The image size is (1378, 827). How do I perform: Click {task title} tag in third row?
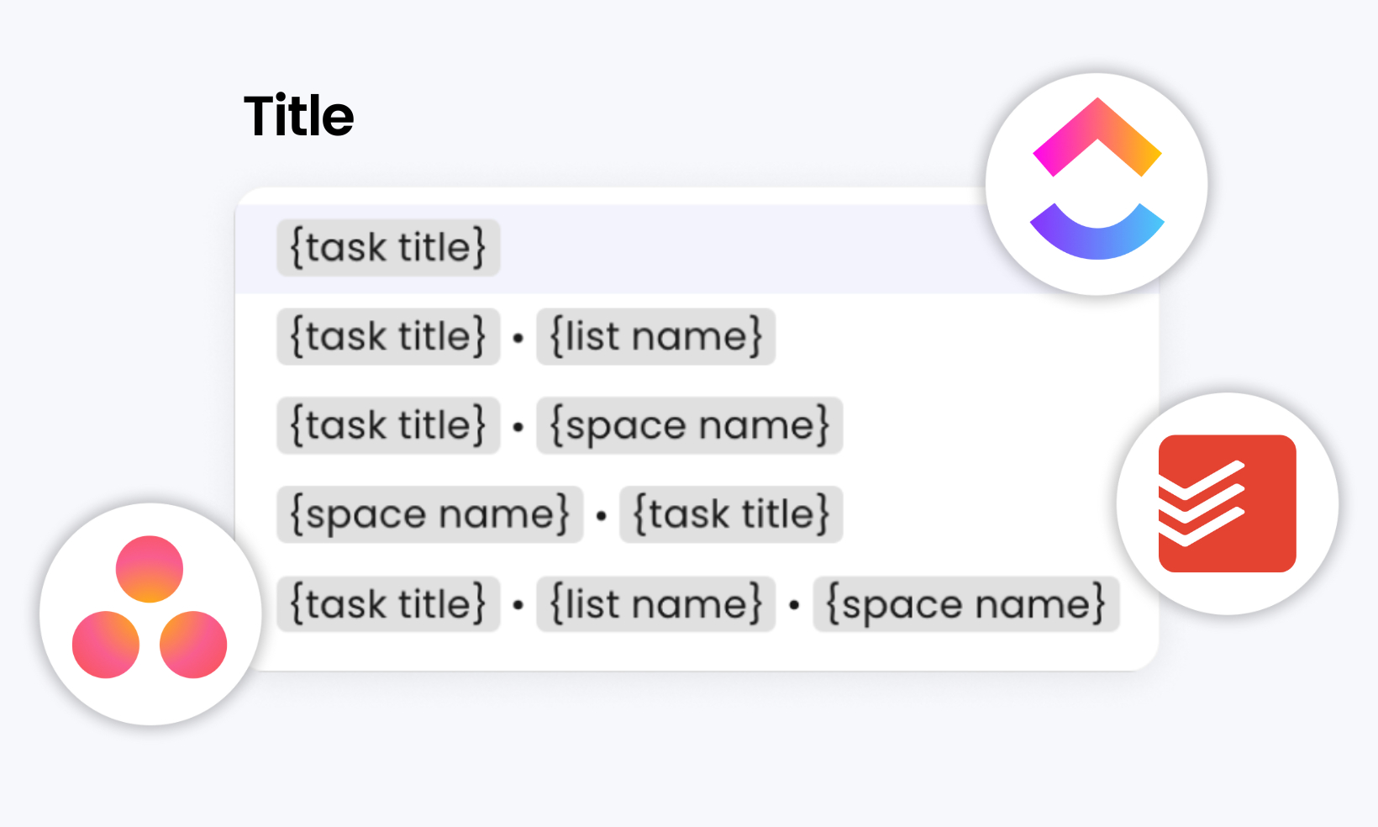[x=388, y=425]
